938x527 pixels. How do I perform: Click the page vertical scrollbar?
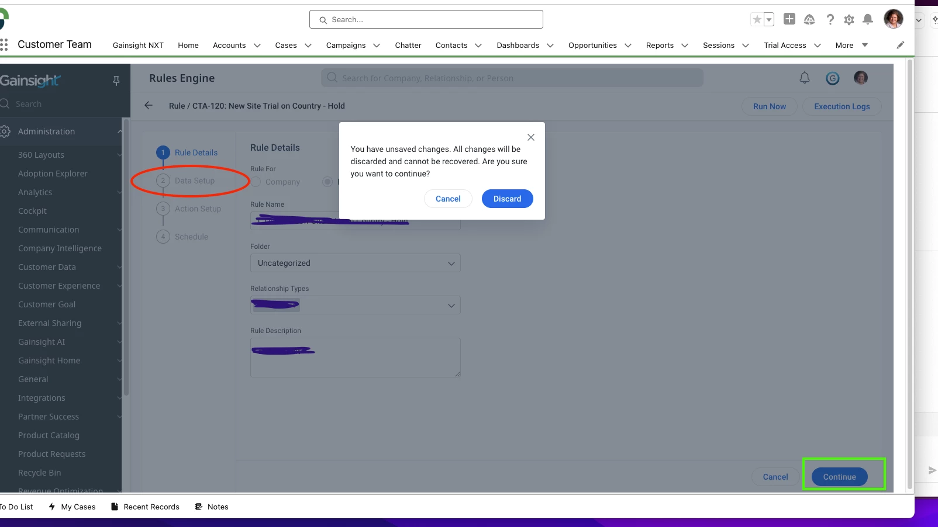[909, 275]
